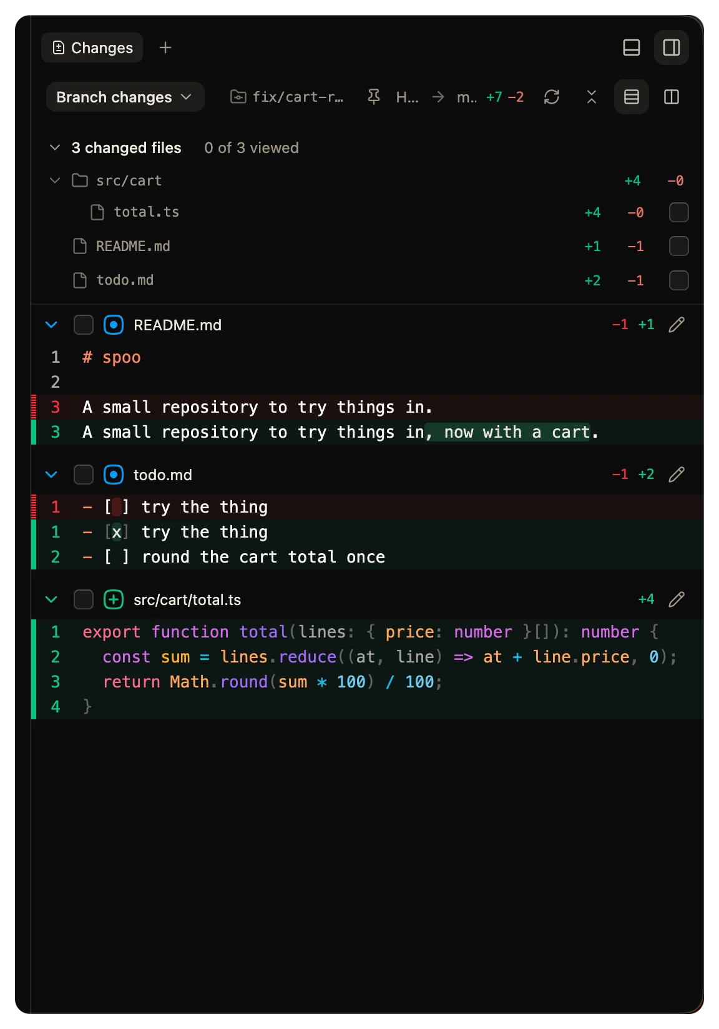Viewport: 719px width, 1029px height.
Task: Toggle the right sidebar panel icon
Action: point(672,47)
